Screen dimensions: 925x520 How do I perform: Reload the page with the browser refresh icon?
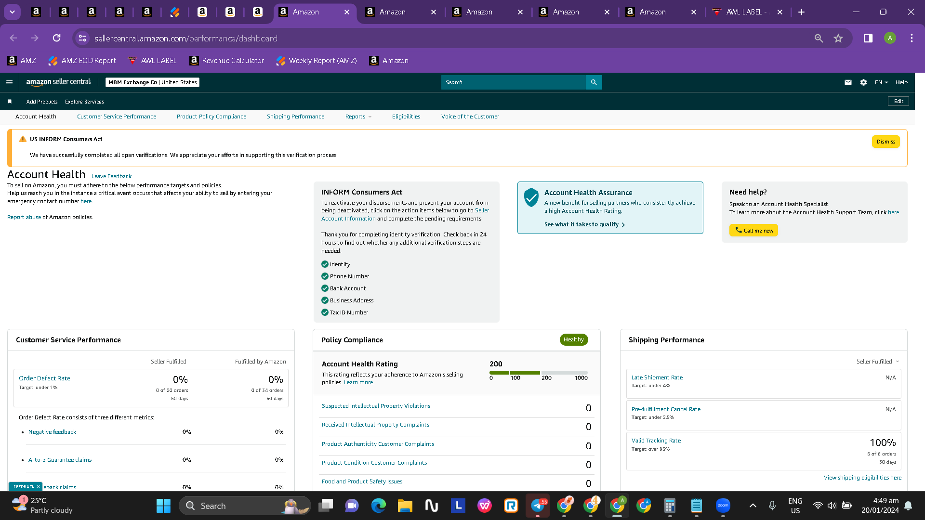point(57,38)
